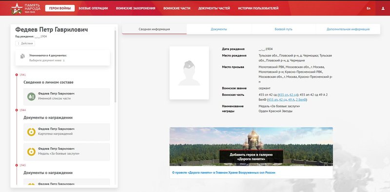Click the gold medal icon beside Картотека награждений
Image resolution: width=390 pixels, height=192 pixels.
[x=31, y=132]
